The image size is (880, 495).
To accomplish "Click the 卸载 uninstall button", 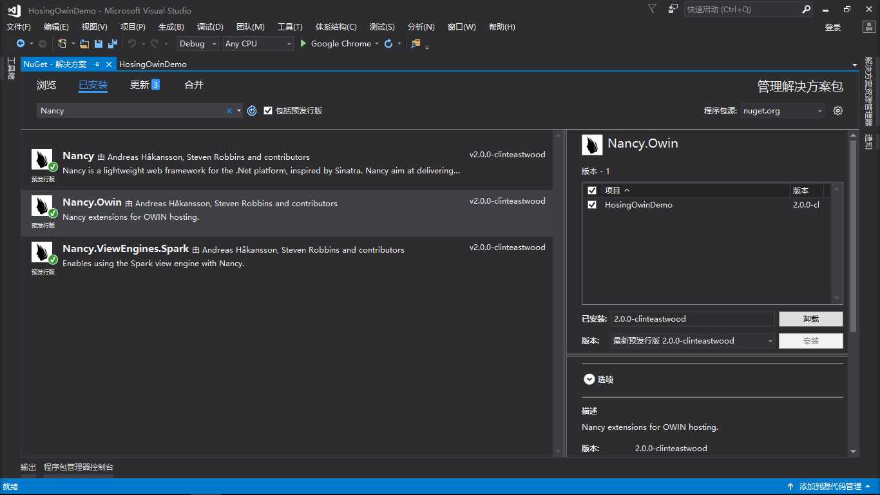I will (x=811, y=318).
